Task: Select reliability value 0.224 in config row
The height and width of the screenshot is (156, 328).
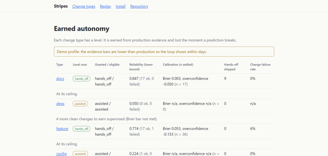Action: 134,154
